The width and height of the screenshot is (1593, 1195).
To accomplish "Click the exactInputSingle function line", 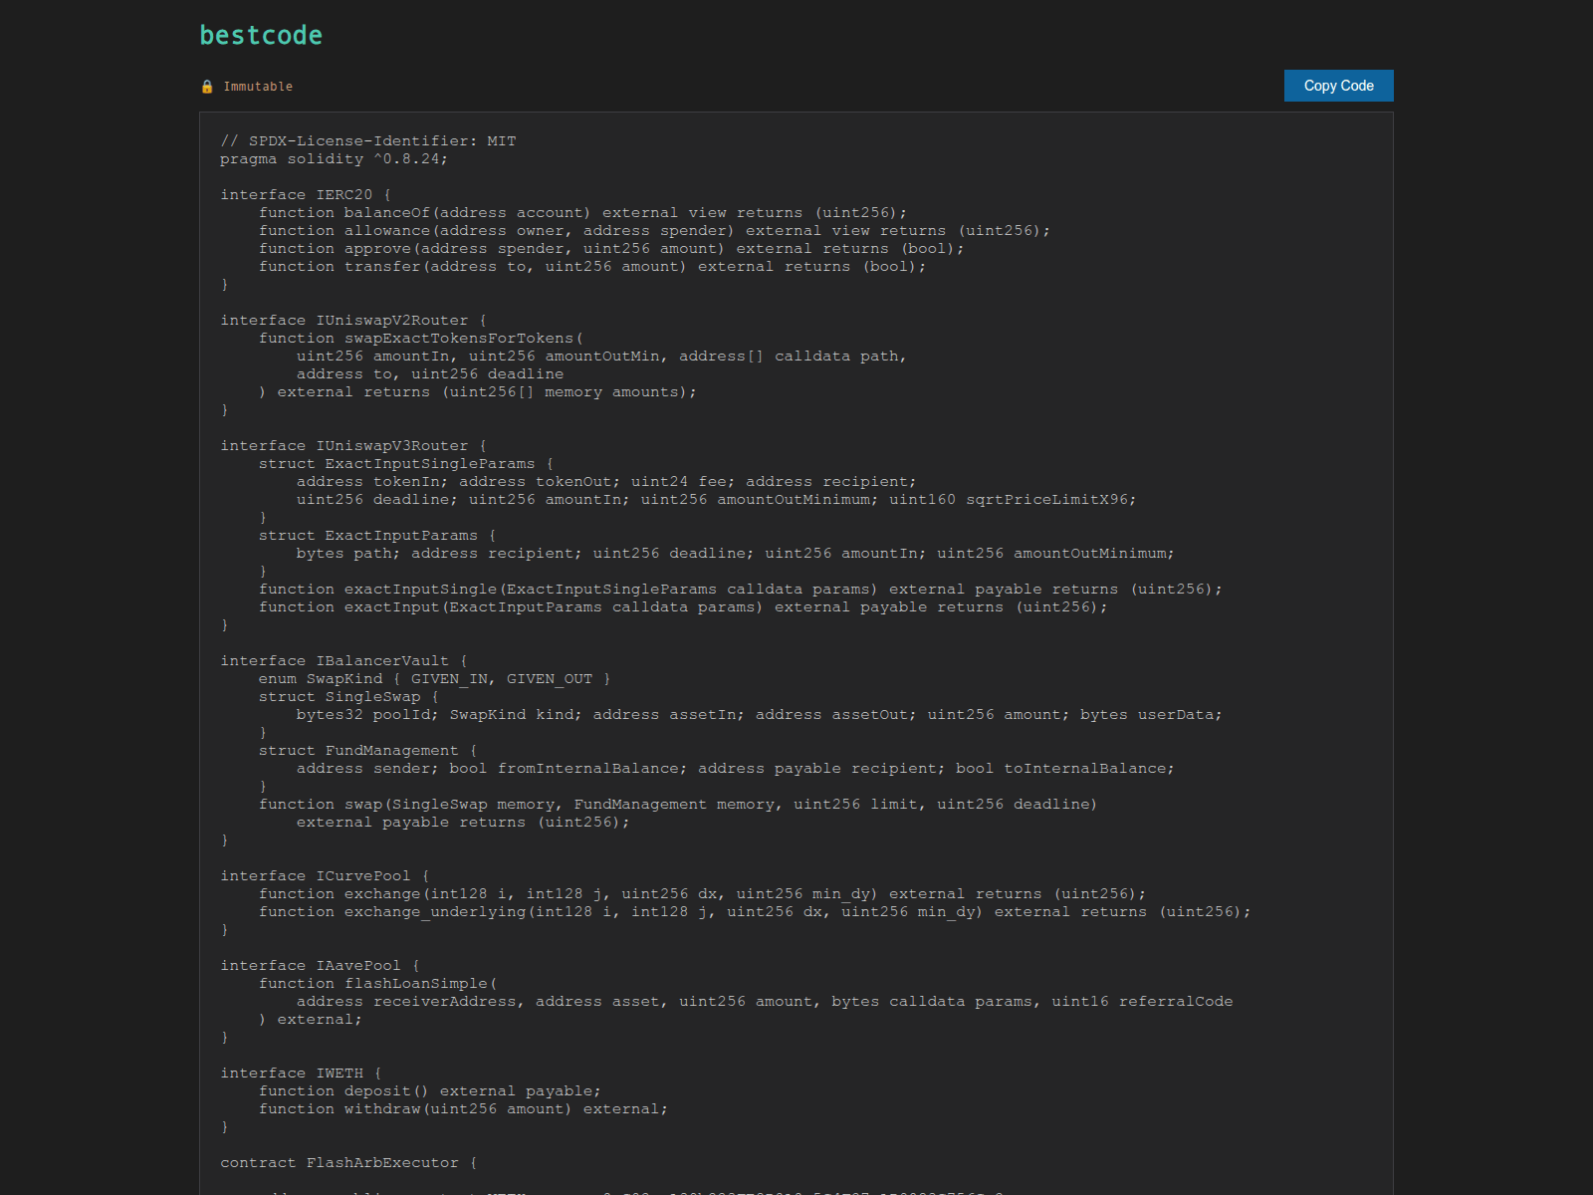I will click(x=741, y=590).
